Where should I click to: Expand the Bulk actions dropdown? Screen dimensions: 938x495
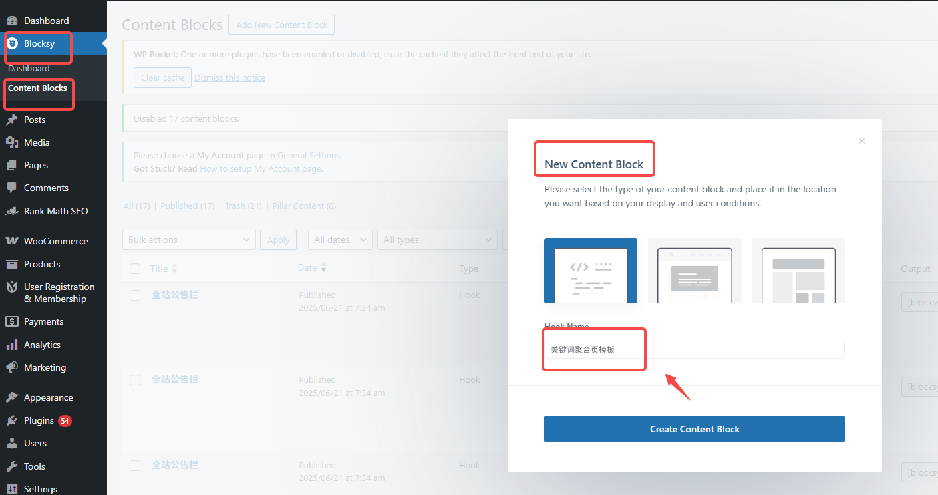(188, 240)
